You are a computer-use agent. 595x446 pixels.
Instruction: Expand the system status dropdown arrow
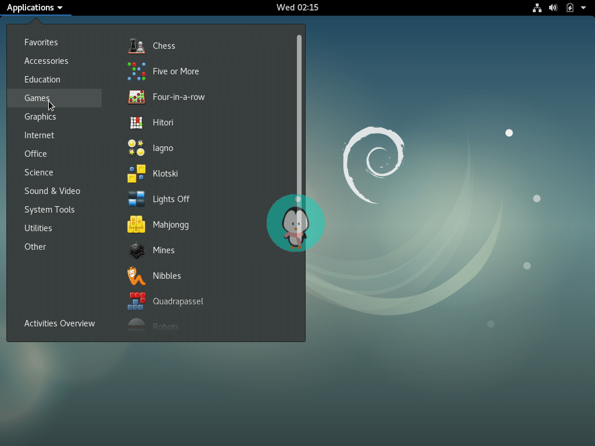click(584, 8)
